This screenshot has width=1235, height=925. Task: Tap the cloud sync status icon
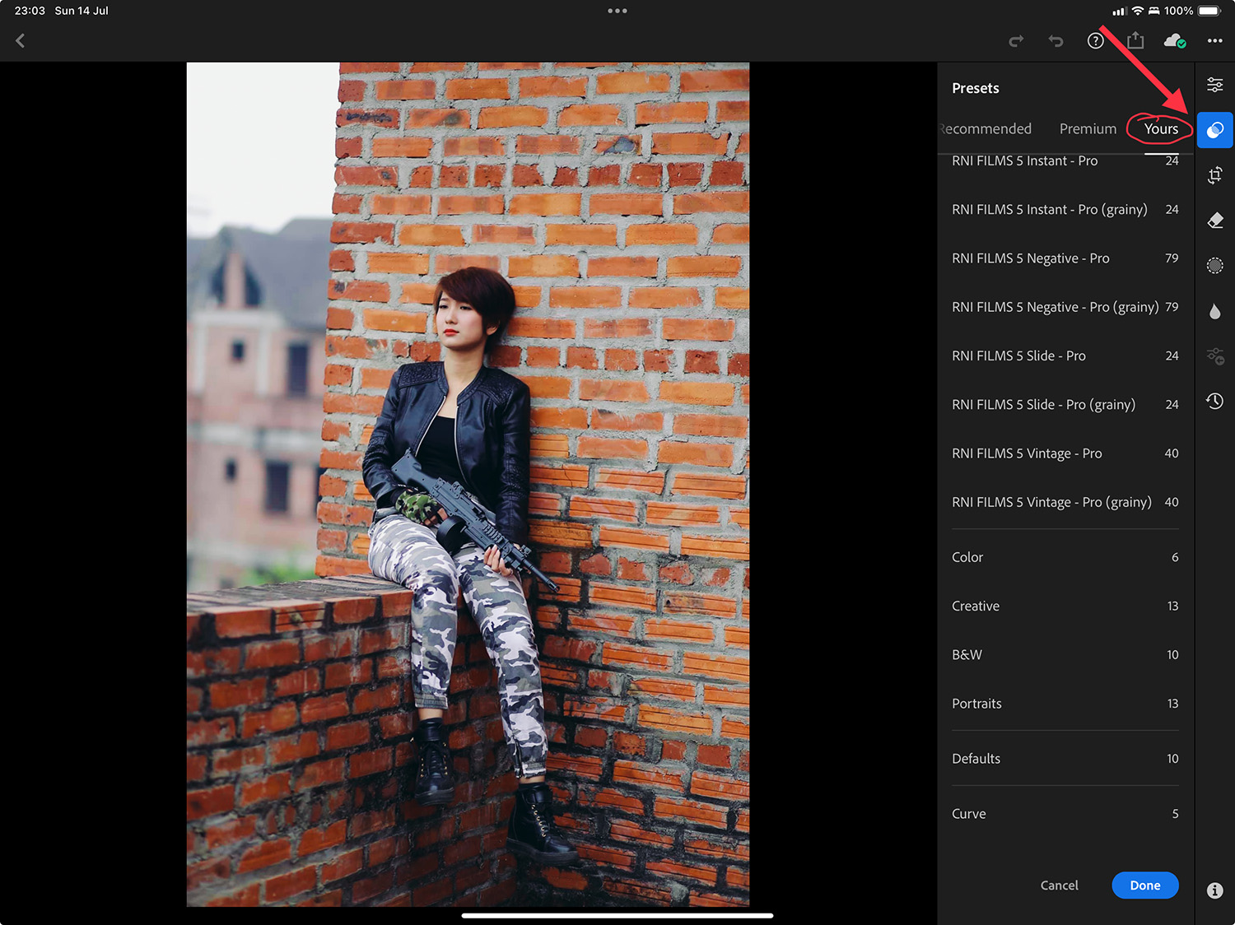1175,40
